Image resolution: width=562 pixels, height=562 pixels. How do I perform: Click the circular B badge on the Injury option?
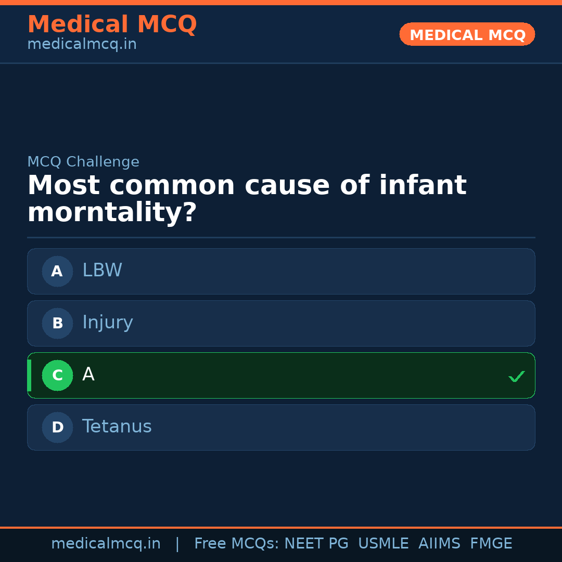coord(57,323)
